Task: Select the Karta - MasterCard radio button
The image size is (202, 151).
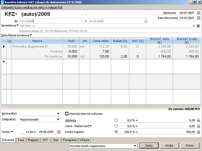Action: tap(116, 126)
